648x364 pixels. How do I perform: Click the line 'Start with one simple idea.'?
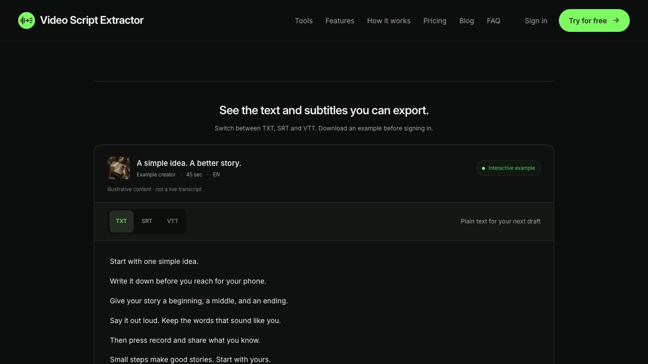(x=154, y=261)
